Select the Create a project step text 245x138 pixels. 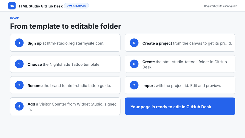187,43
